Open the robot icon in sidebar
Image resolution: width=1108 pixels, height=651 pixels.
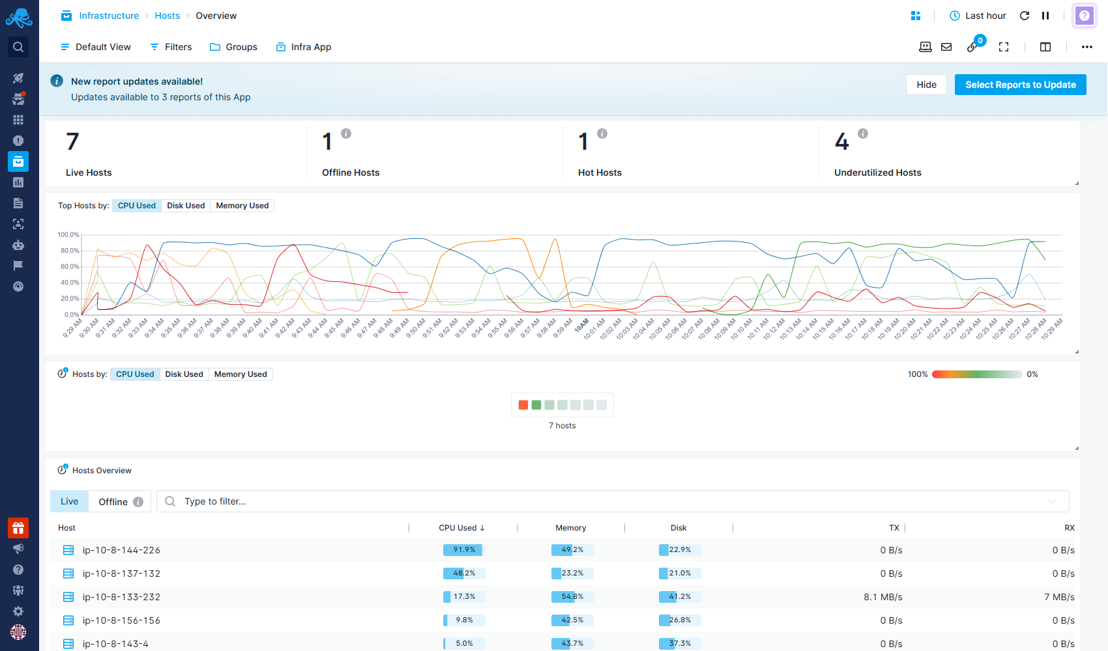[18, 245]
